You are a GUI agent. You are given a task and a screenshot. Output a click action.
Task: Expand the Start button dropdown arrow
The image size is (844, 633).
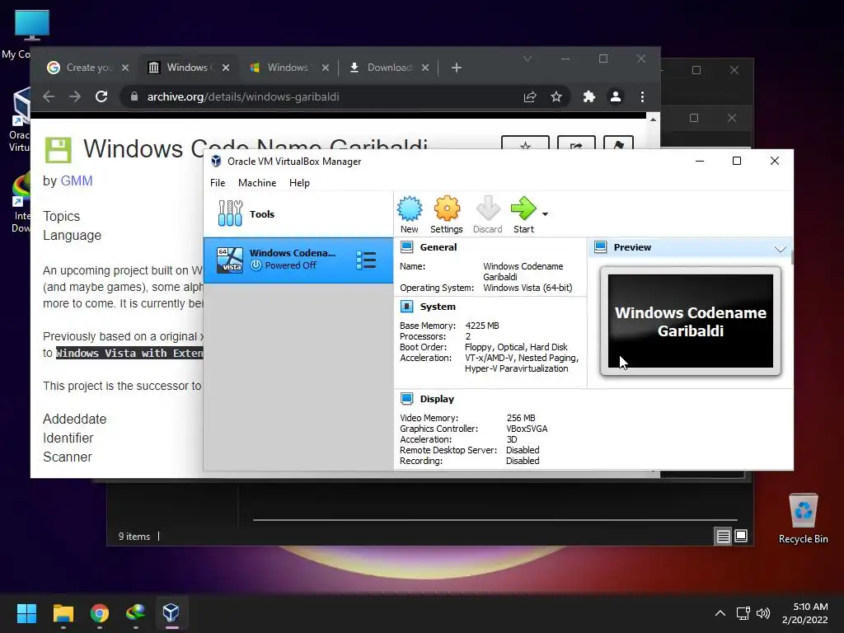click(546, 214)
